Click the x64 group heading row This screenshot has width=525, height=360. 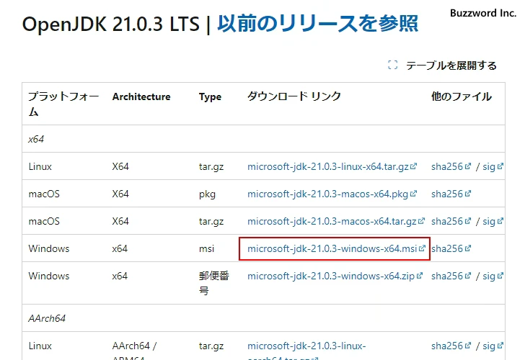pyautogui.click(x=263, y=139)
